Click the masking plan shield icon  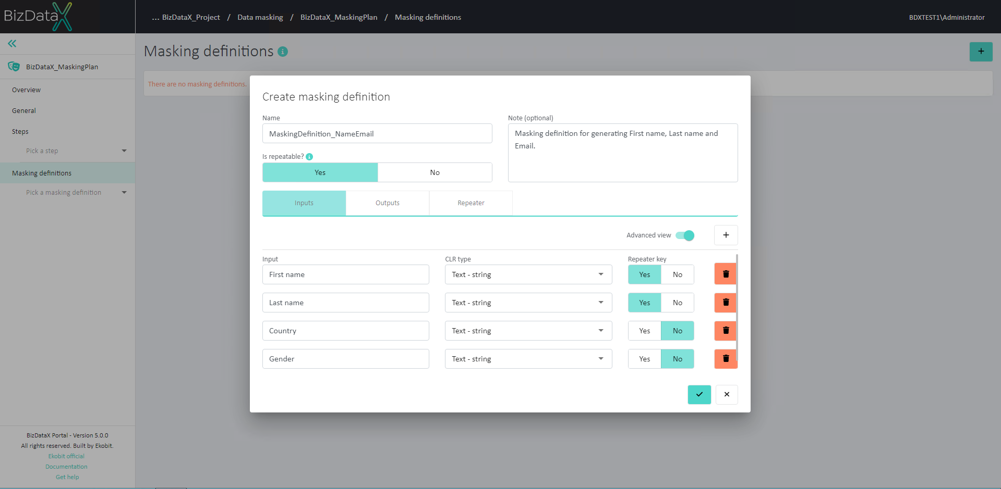[x=14, y=67]
